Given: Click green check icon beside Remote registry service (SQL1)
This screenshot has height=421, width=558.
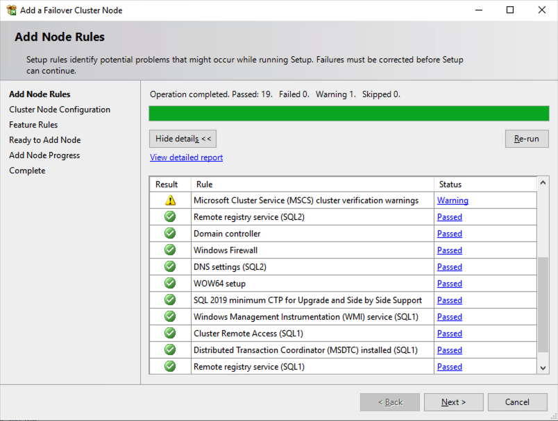Looking at the screenshot, I should [170, 367].
